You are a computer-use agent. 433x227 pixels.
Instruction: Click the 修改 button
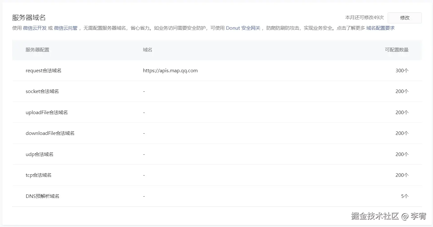pyautogui.click(x=405, y=18)
